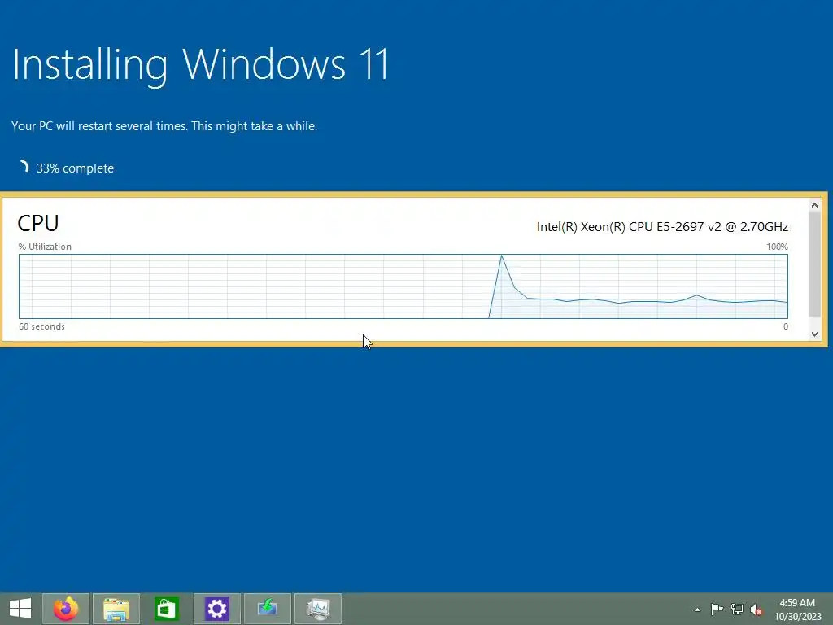Image resolution: width=833 pixels, height=625 pixels.
Task: Open the Windows Start button
Action: [20, 609]
